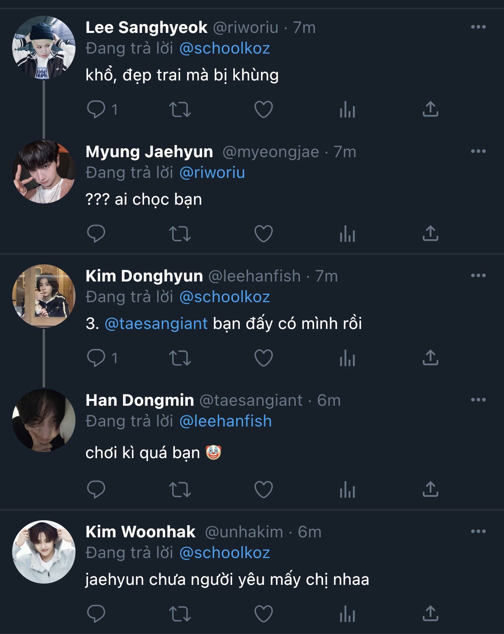Like Lee Sanghyeok's tweet
504x634 pixels.
coord(263,109)
